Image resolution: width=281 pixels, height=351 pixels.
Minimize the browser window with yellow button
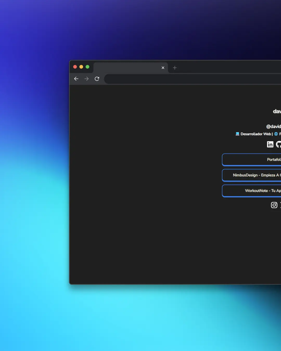pos(81,67)
